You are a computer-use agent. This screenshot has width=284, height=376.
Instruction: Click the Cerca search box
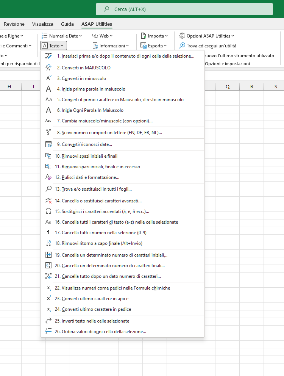coord(184,9)
